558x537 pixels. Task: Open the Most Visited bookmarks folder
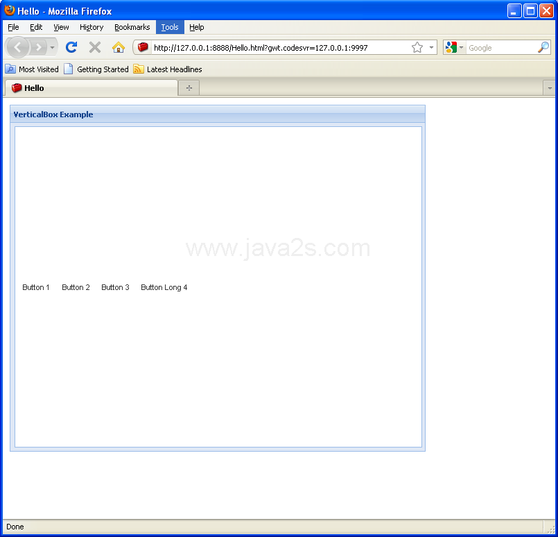point(32,69)
